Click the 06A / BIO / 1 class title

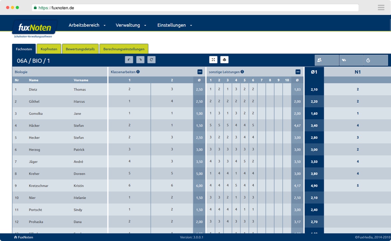tap(33, 61)
